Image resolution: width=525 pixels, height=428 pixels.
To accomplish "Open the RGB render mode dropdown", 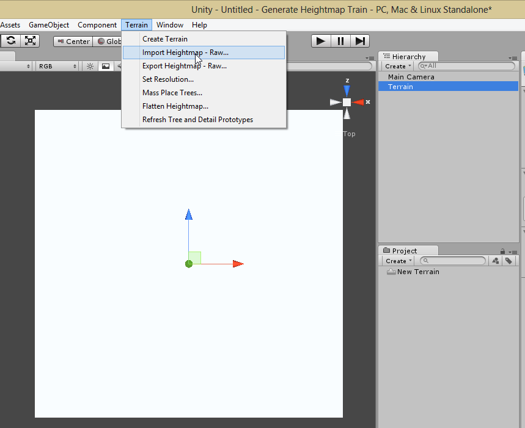I will (57, 66).
